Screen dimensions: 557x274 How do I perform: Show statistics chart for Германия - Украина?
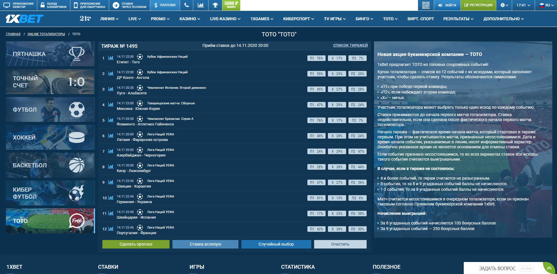click(x=111, y=198)
